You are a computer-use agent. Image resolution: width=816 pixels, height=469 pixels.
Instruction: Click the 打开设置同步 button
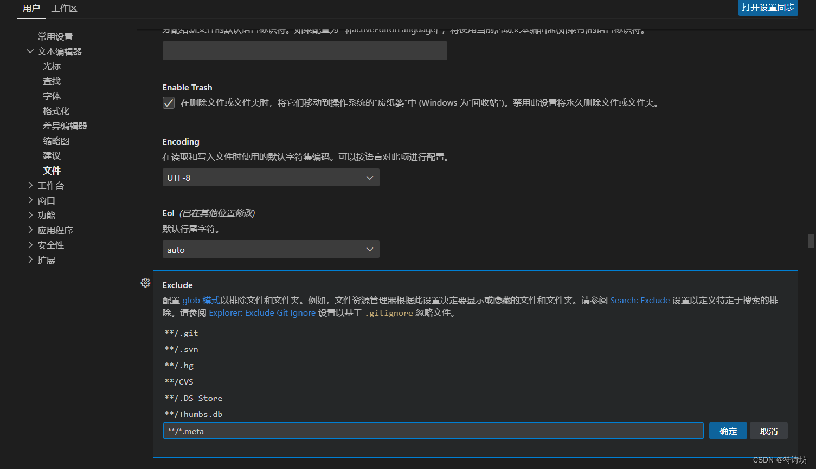[768, 8]
